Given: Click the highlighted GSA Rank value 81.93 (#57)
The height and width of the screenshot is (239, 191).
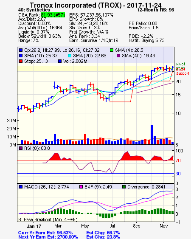Looking at the screenshot, I should tap(53, 15).
